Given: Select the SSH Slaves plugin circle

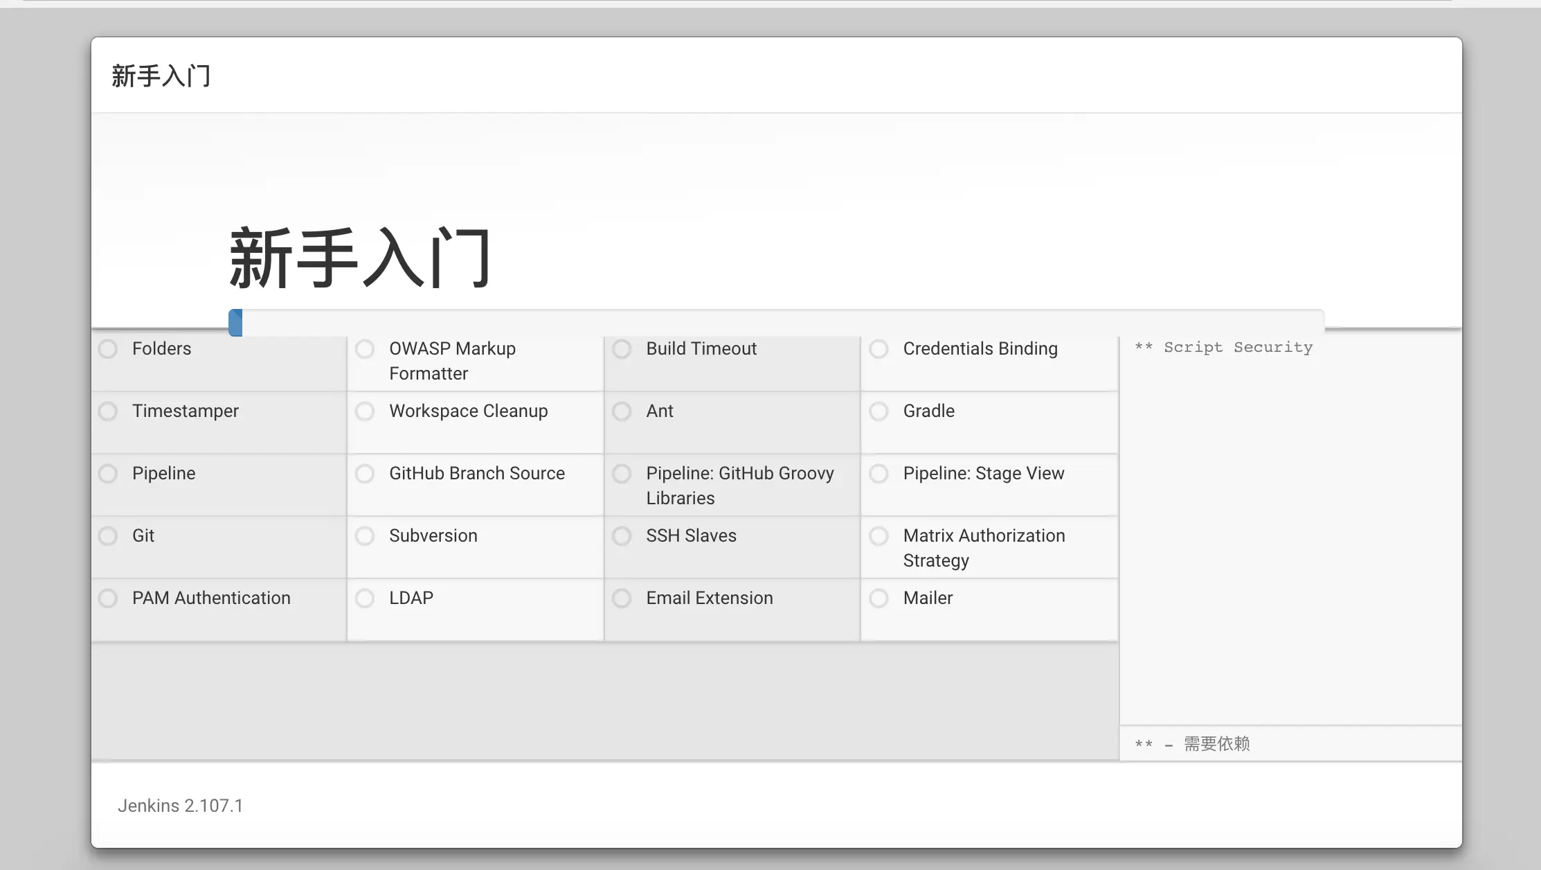Looking at the screenshot, I should [x=622, y=536].
